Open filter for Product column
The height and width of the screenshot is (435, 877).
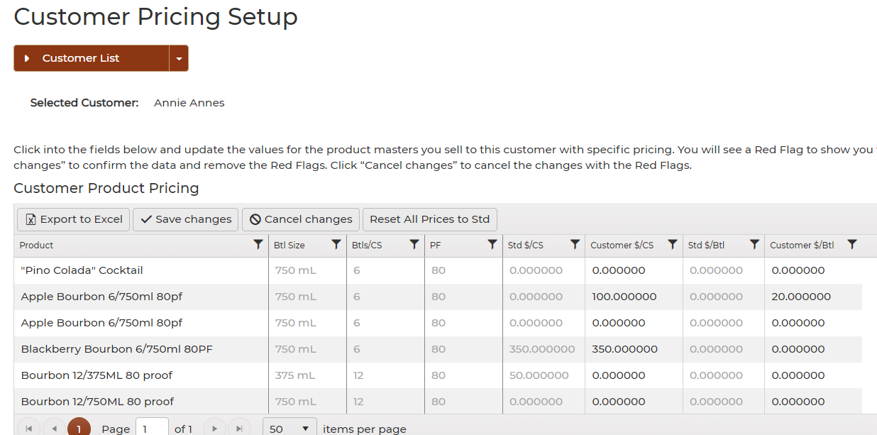click(258, 244)
